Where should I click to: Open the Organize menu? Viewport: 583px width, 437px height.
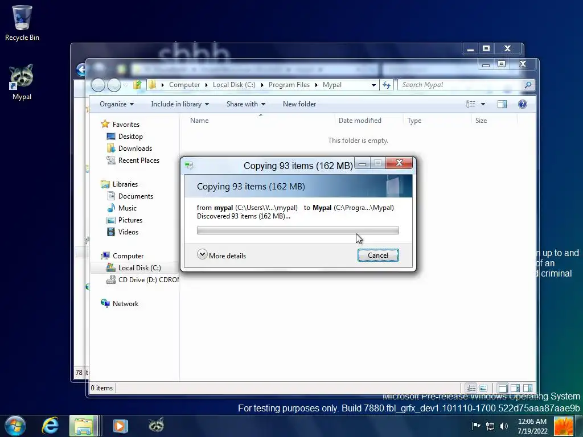[116, 104]
